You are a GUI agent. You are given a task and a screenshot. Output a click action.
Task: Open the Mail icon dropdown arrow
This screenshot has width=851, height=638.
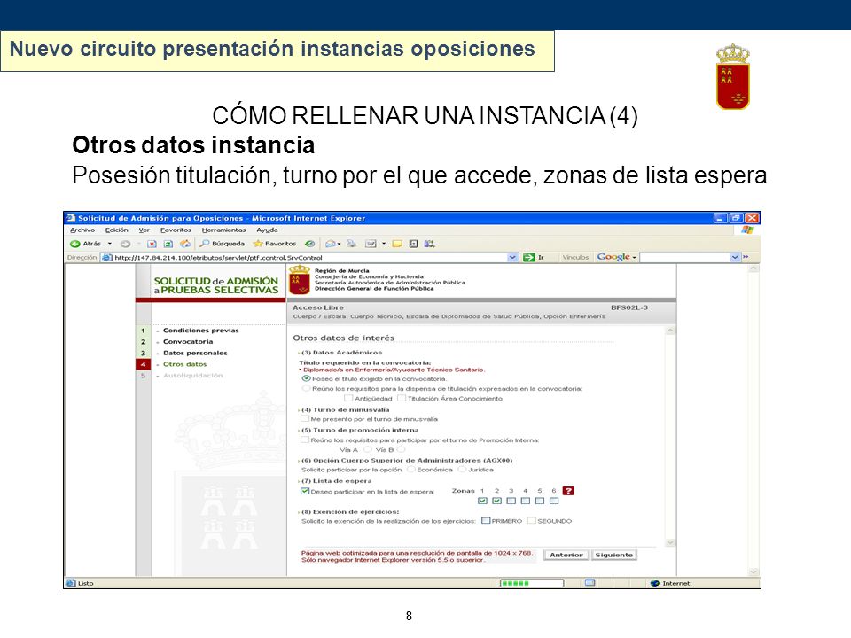pos(340,245)
